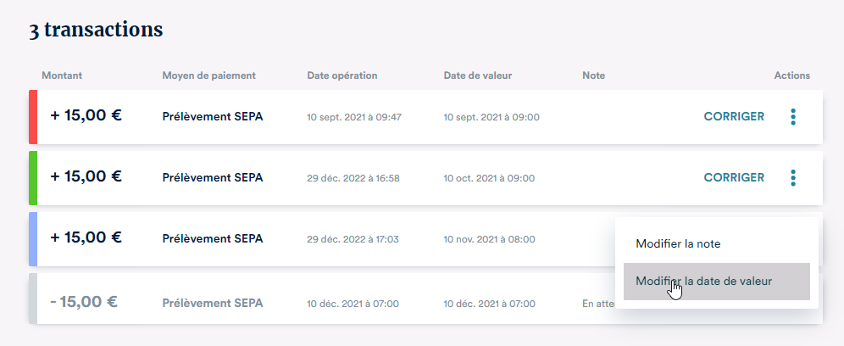Choose "Modifier la date de valeur" option
Image resolution: width=844 pixels, height=346 pixels.
click(x=703, y=281)
